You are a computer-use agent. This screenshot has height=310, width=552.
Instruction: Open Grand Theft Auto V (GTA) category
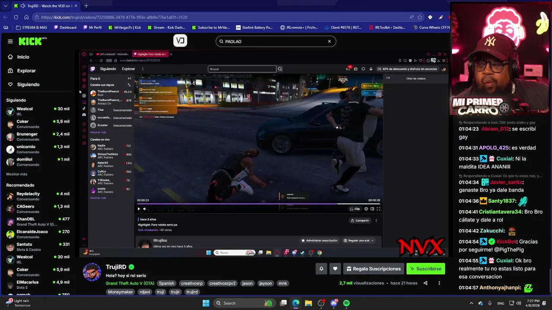[130, 283]
